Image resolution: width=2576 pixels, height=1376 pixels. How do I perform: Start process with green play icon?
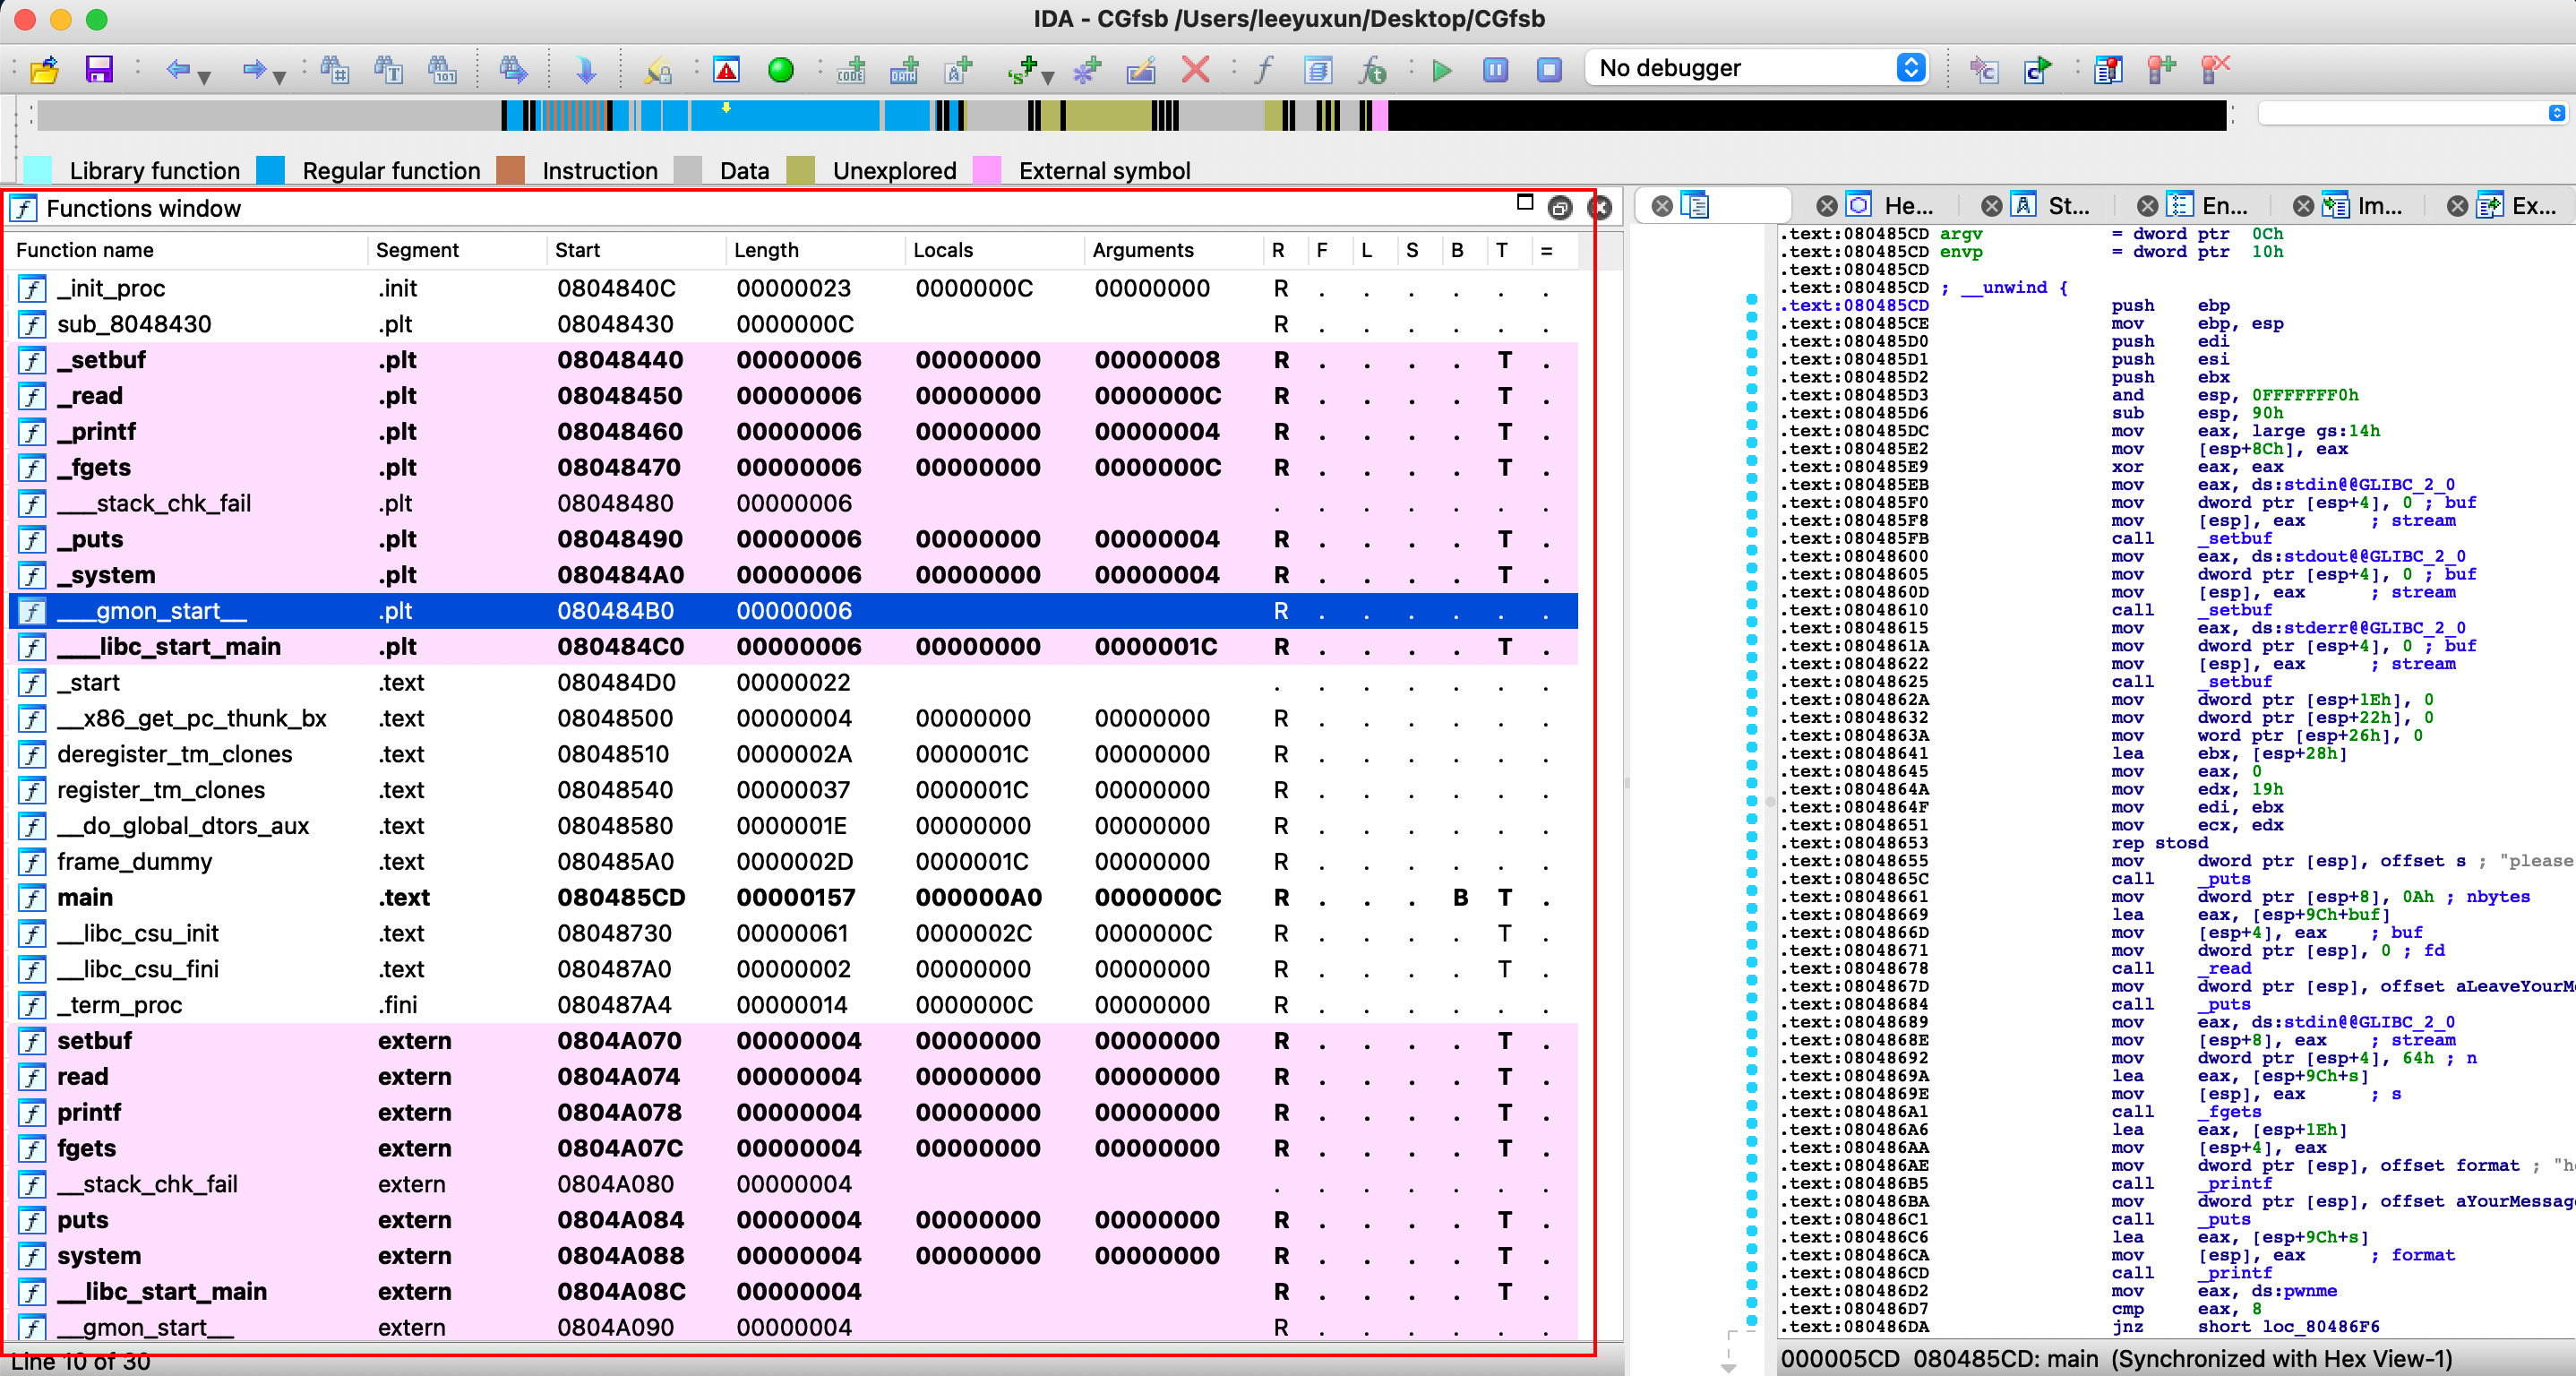tap(1441, 69)
